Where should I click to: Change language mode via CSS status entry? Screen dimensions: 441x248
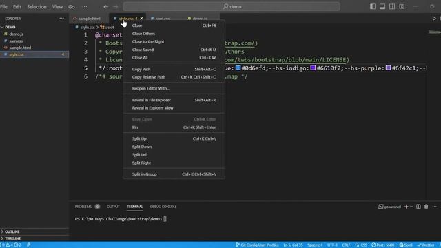coord(364,245)
